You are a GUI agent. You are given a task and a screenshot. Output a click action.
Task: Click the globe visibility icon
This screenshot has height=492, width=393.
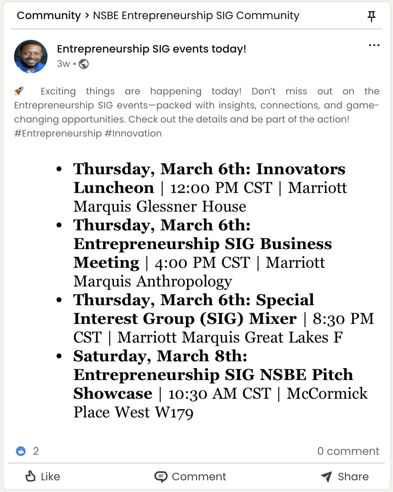(x=84, y=64)
